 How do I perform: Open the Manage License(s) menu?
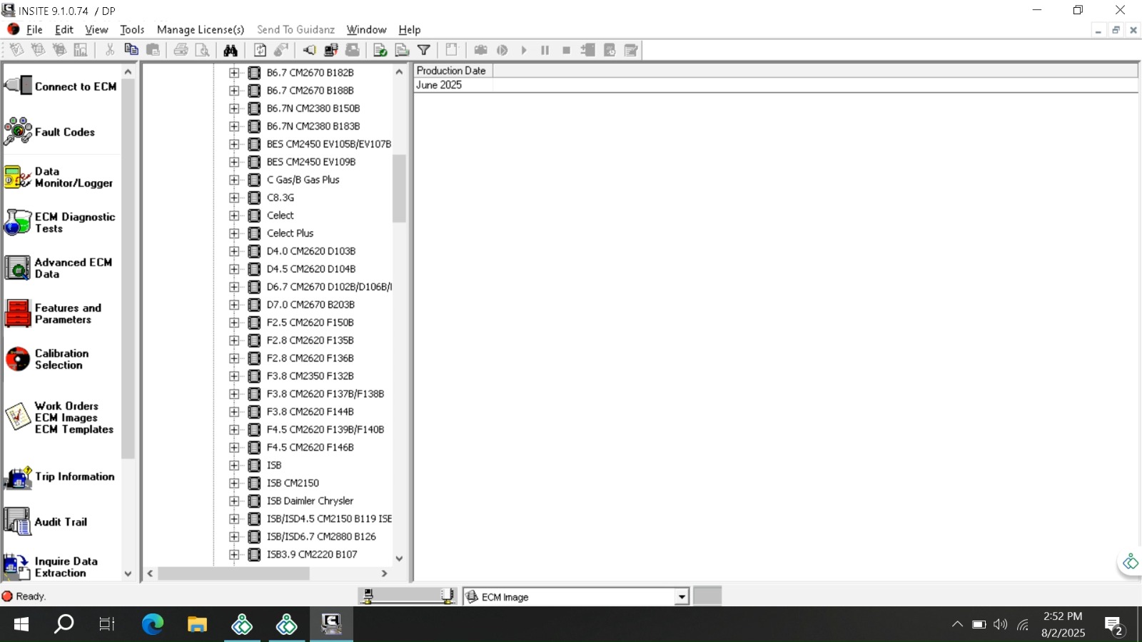[x=201, y=29]
